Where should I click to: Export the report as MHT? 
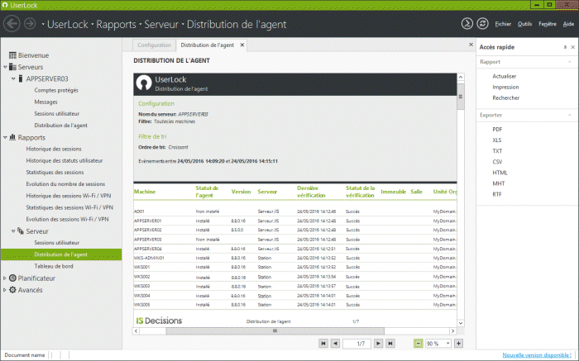pos(498,183)
